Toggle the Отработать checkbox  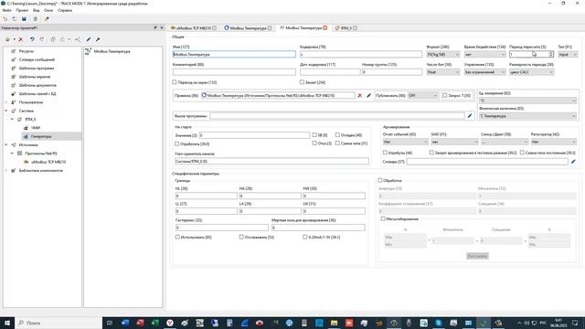pos(176,143)
